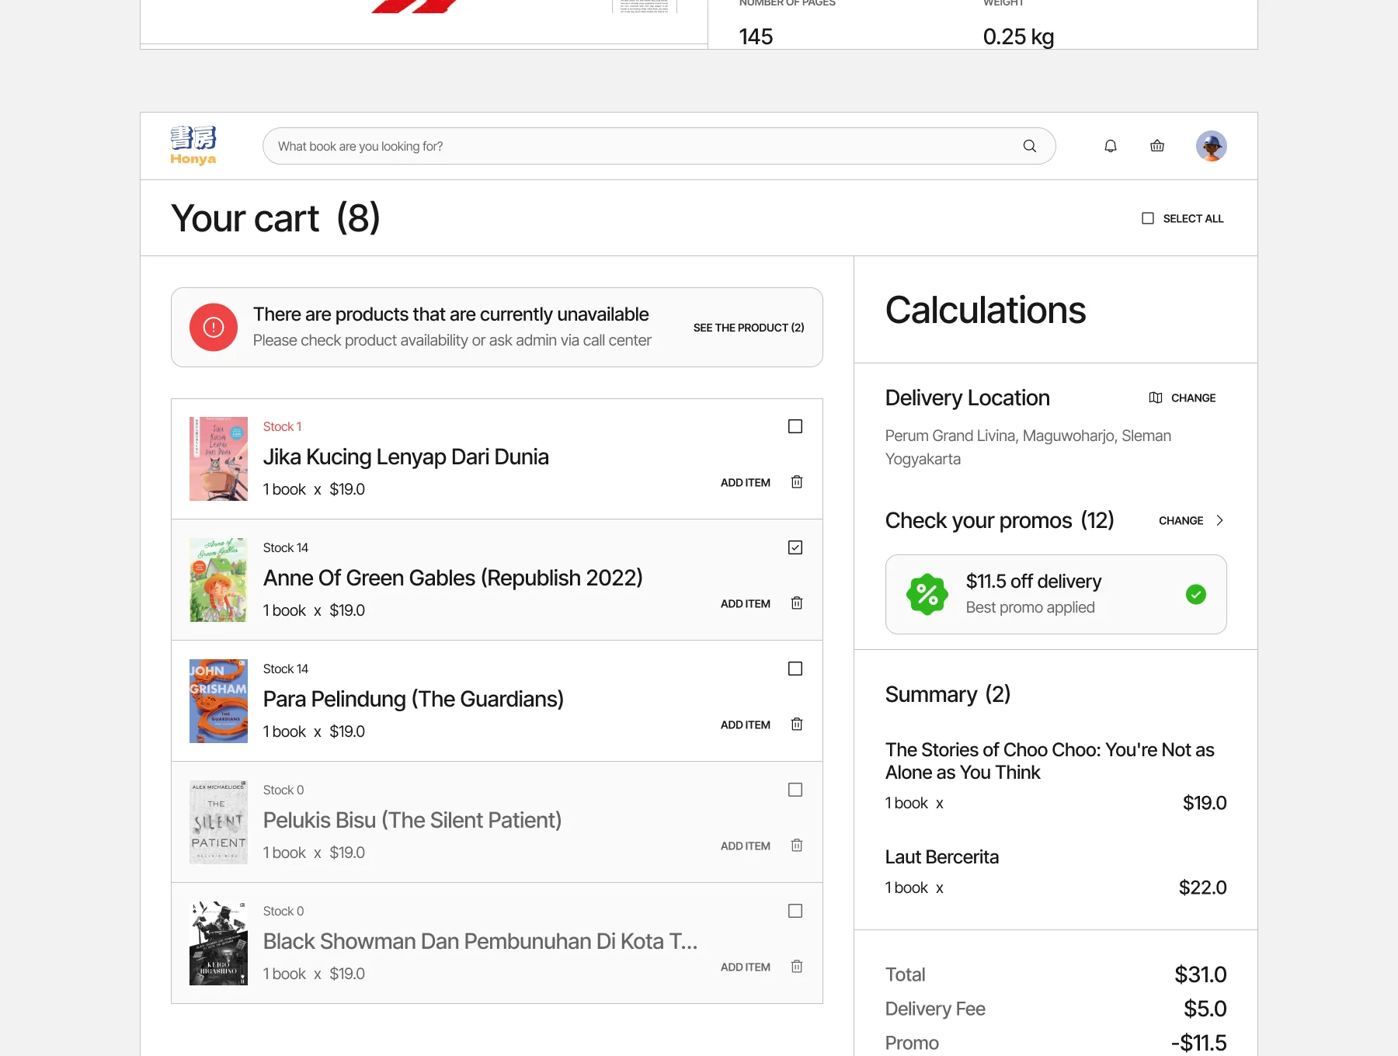Screen dimensions: 1398x1056
Task: Toggle the Select All checkbox
Action: [x=1148, y=218]
